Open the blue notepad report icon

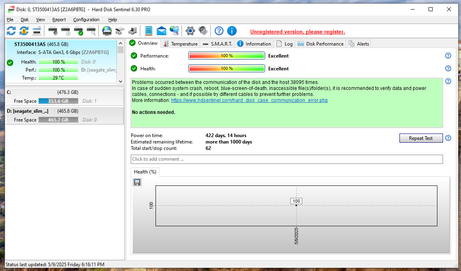click(149, 30)
